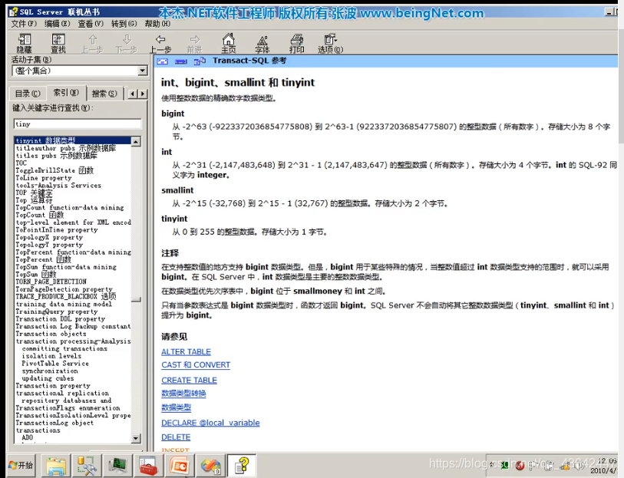The image size is (624, 478).
Task: Open the 查看(V) menu
Action: point(91,24)
